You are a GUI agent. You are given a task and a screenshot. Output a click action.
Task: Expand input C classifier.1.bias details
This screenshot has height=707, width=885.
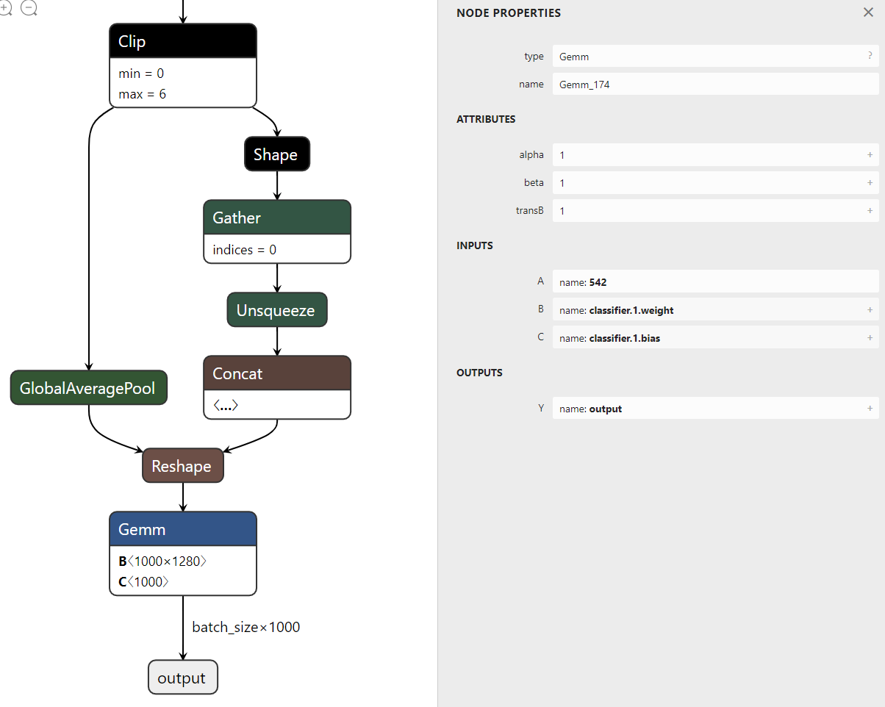point(870,337)
